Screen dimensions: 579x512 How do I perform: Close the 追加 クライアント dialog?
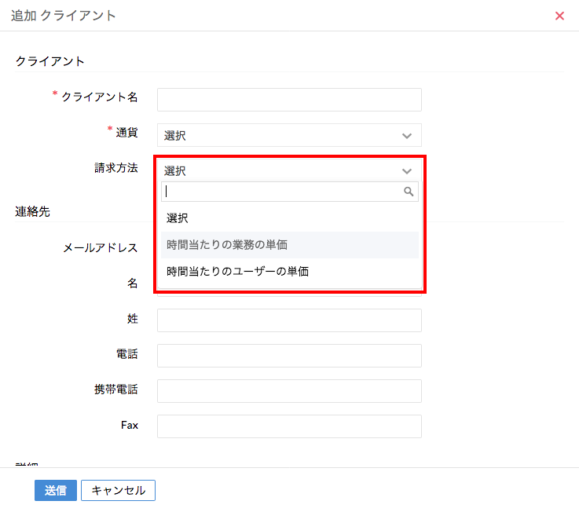click(x=560, y=16)
